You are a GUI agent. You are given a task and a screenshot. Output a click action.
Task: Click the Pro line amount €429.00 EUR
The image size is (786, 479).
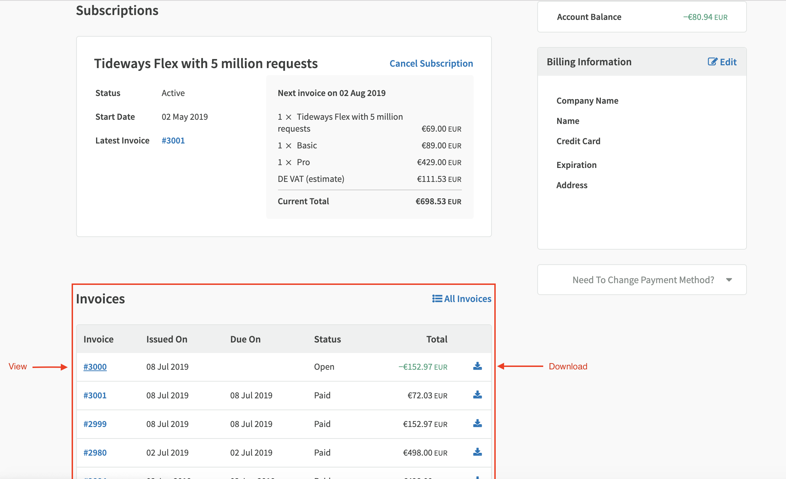pyautogui.click(x=439, y=162)
